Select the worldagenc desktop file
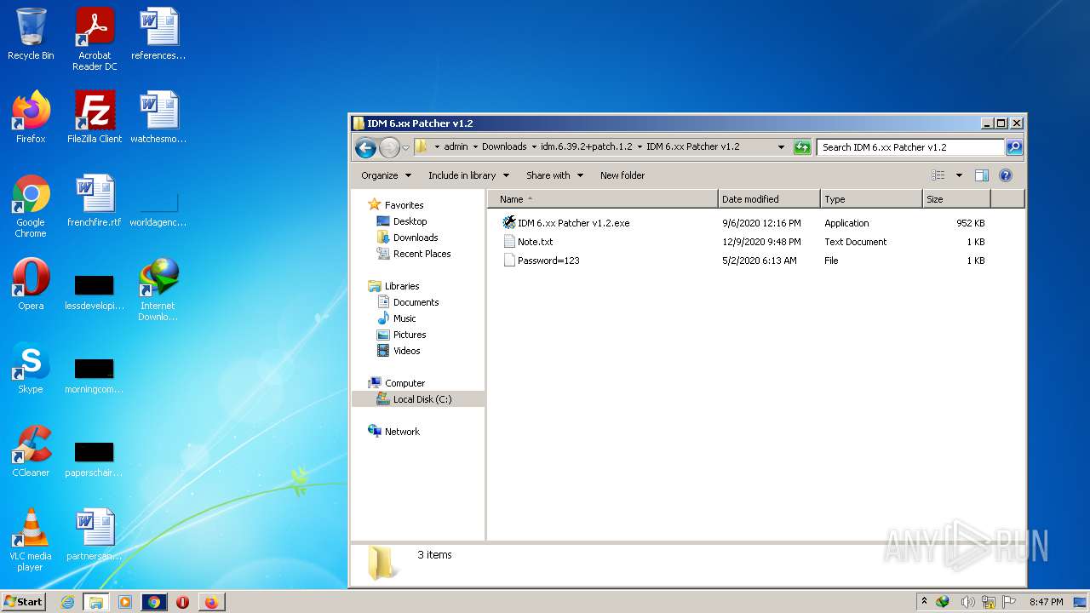Screen dimensions: 1090x613 [x=158, y=208]
